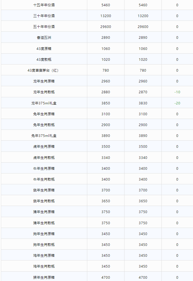Click the 3850 price for 龙年375ml礼盒
This screenshot has height=281, width=193.
pyautogui.click(x=106, y=103)
